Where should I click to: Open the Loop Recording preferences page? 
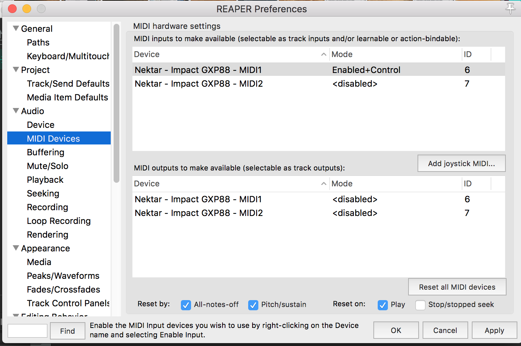pyautogui.click(x=59, y=221)
